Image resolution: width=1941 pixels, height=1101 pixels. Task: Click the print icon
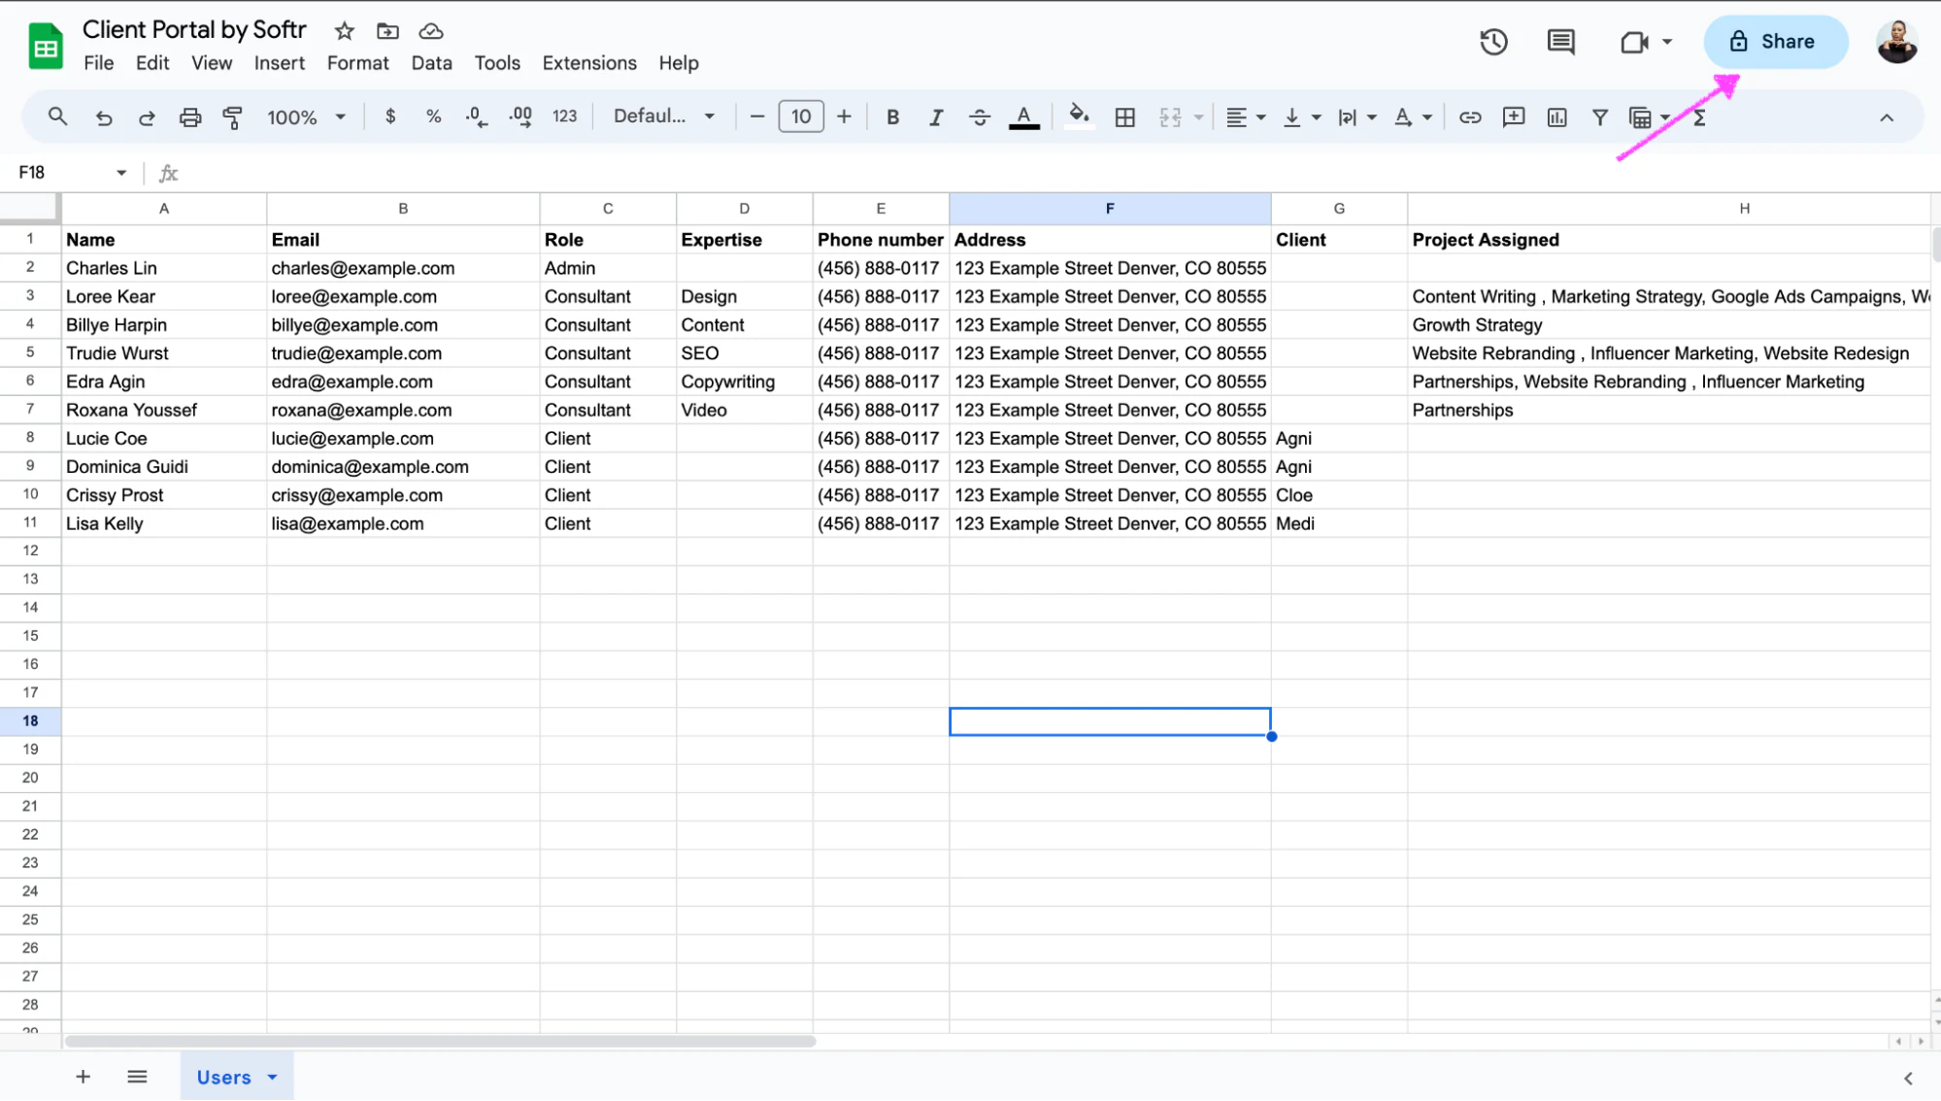[x=190, y=117]
